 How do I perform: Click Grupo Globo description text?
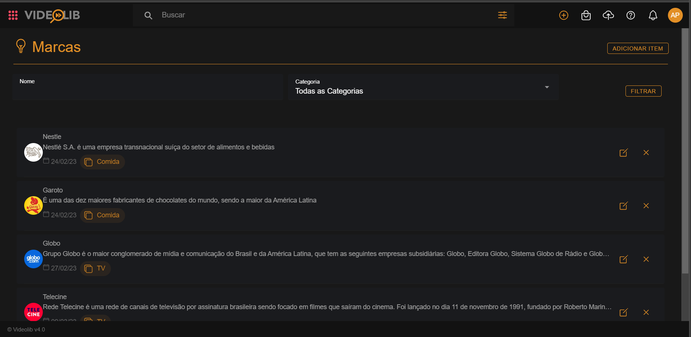326,254
